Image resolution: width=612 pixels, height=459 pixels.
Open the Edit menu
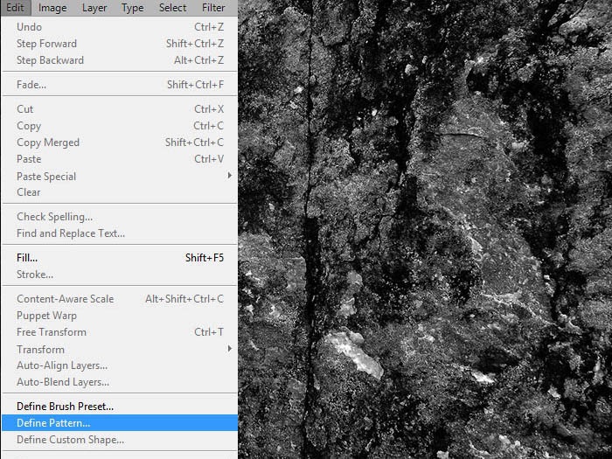pos(15,8)
